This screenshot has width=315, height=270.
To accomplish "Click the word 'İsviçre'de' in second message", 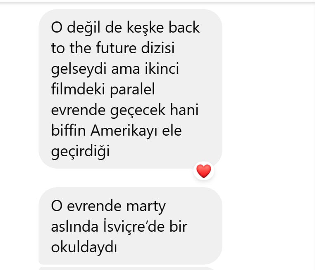I will tap(134, 227).
